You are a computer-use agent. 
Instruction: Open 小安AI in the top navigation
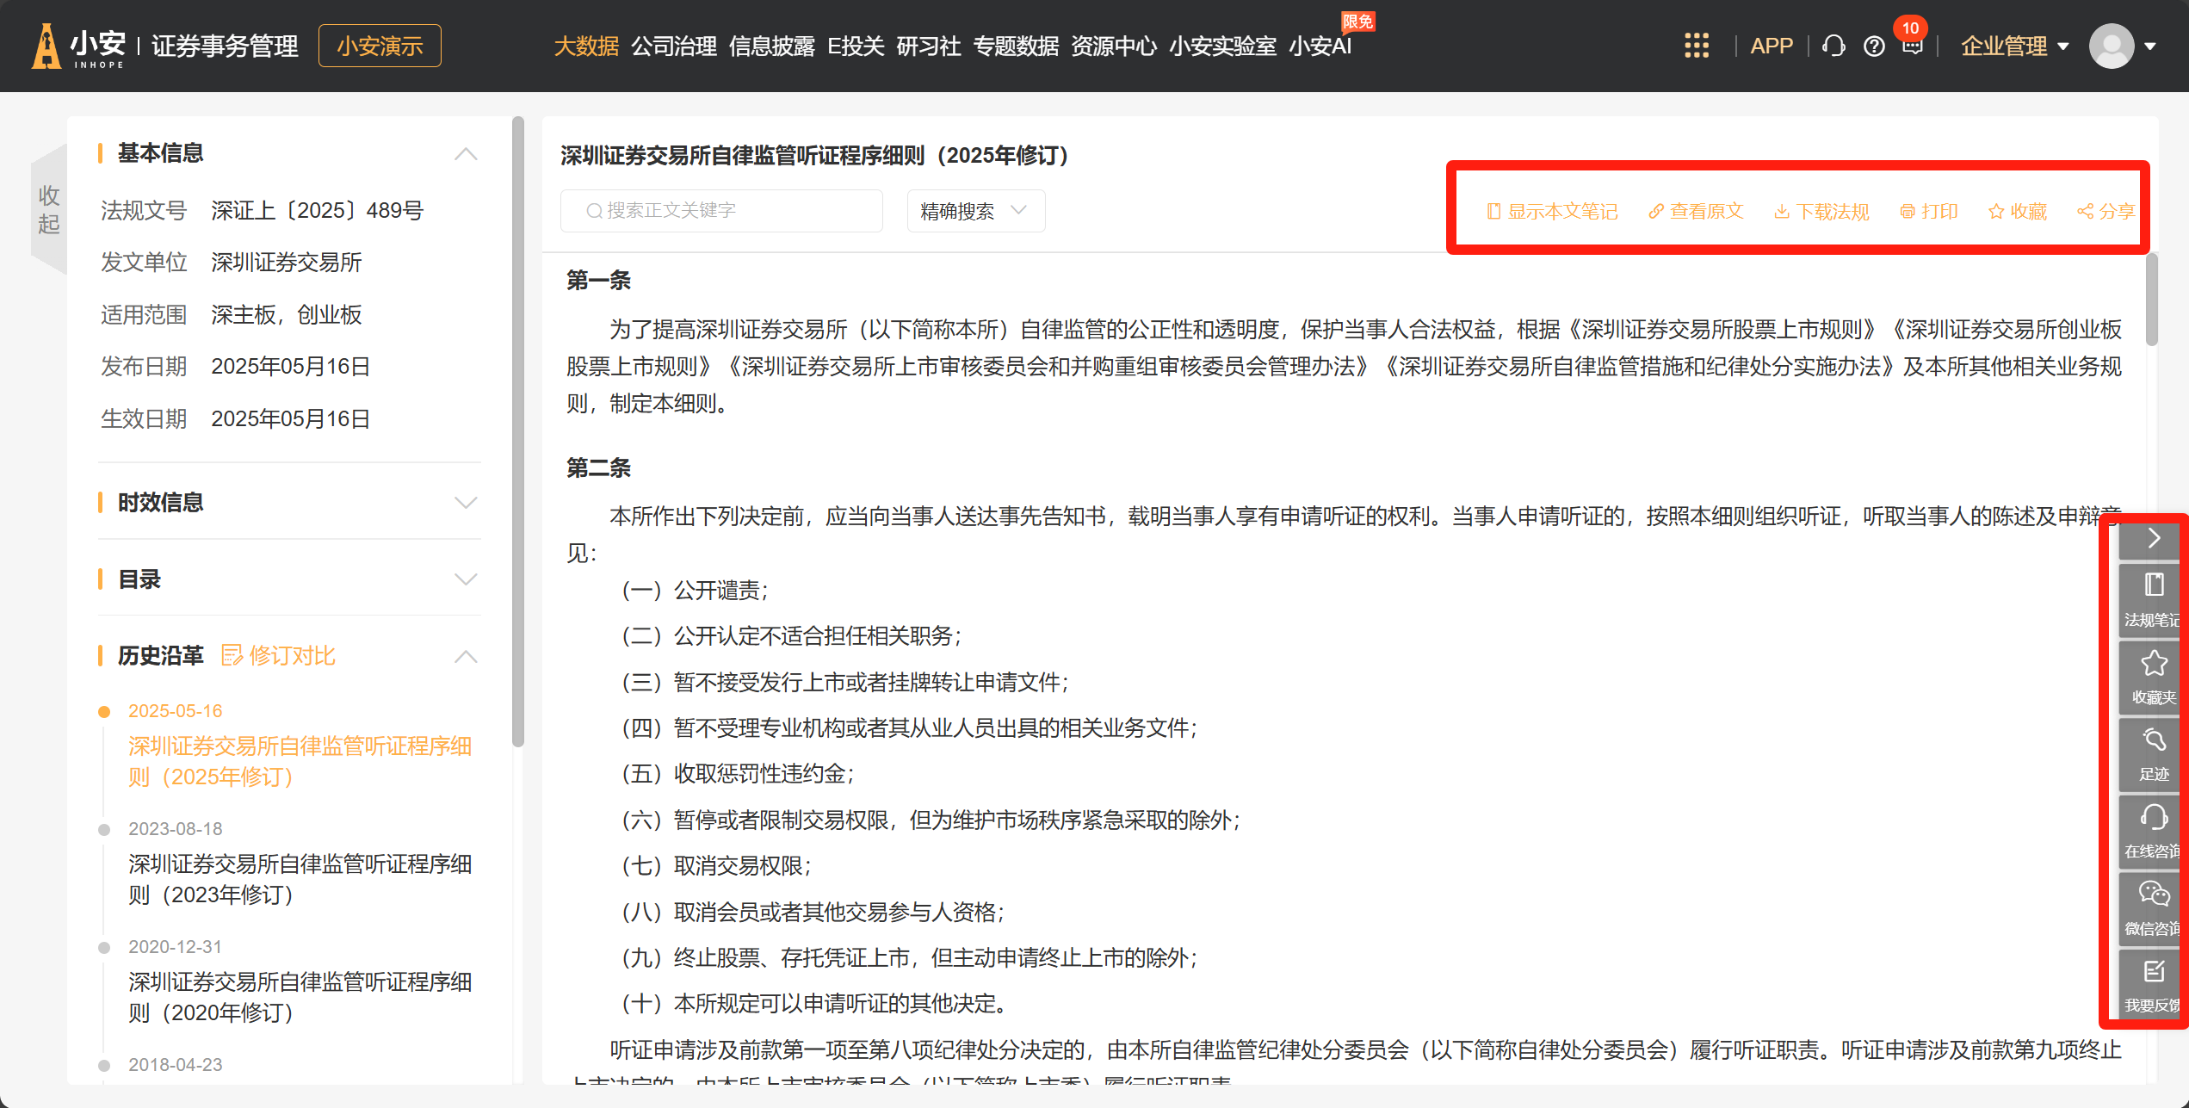tap(1320, 46)
